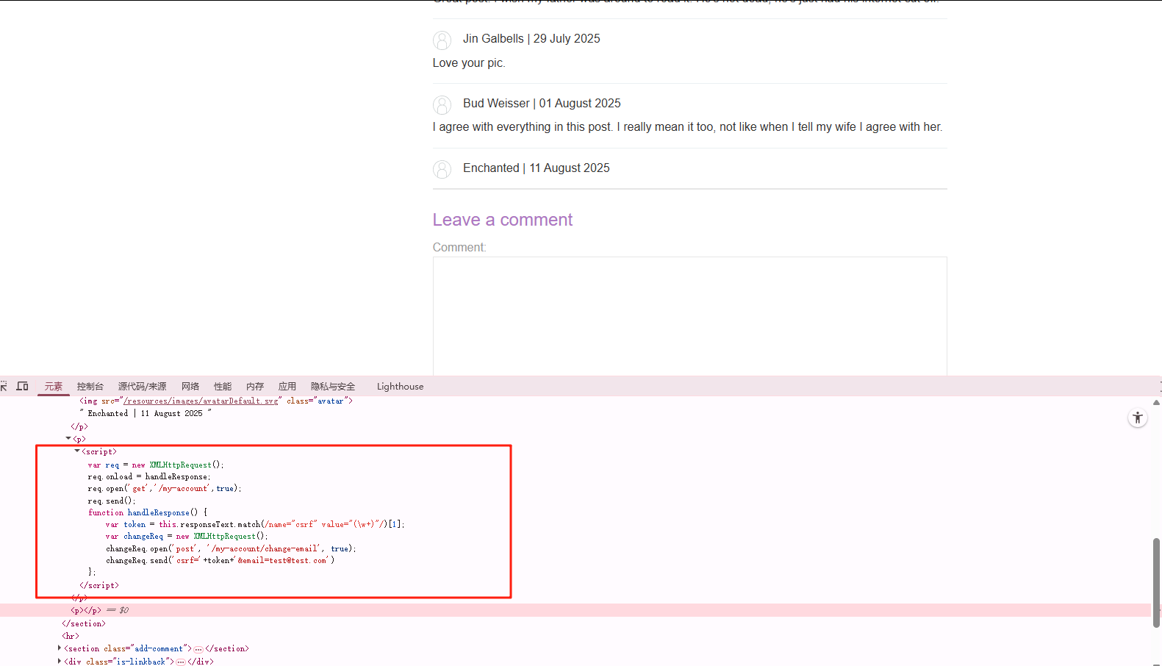Screen dimensions: 1162x666
Task: Collapse the <p> node above script
Action: click(x=68, y=439)
